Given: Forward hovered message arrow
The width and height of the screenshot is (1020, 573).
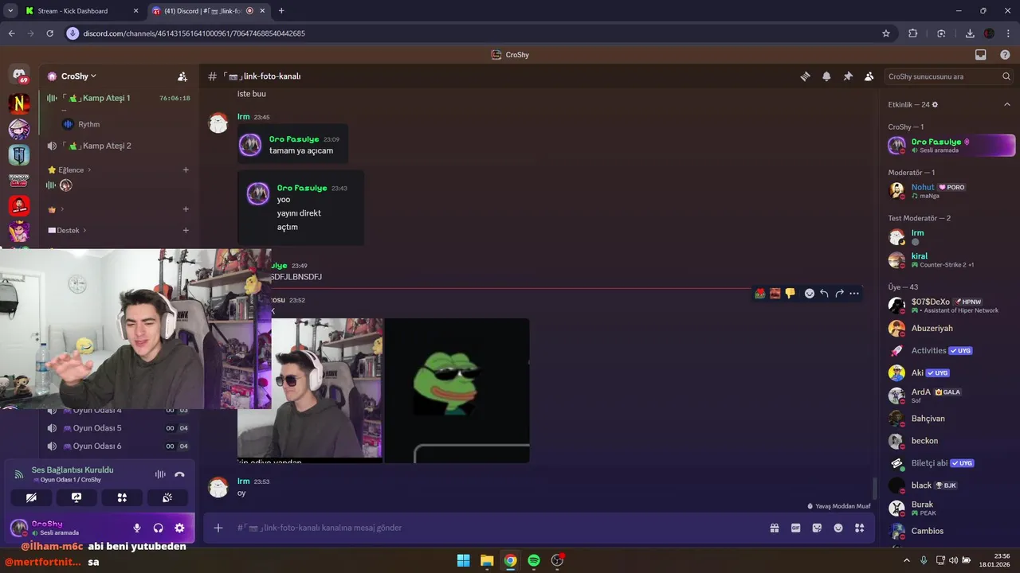Looking at the screenshot, I should coord(839,294).
